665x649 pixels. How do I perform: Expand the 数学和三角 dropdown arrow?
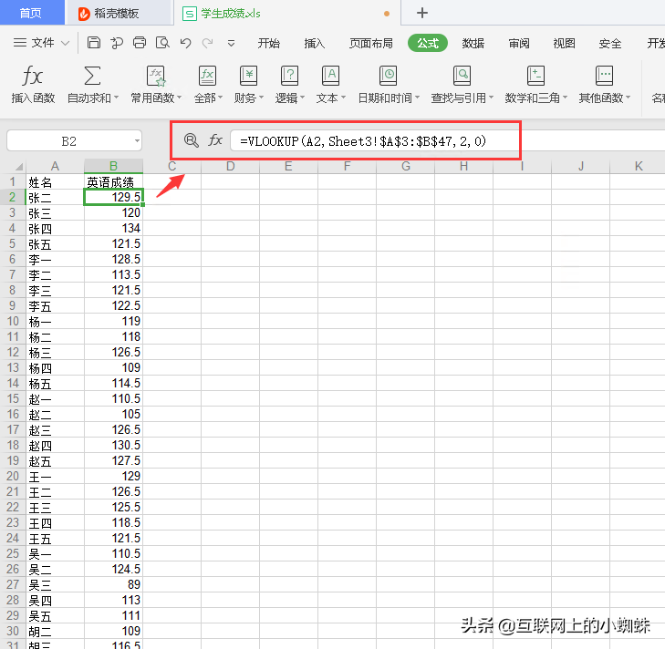tap(565, 98)
